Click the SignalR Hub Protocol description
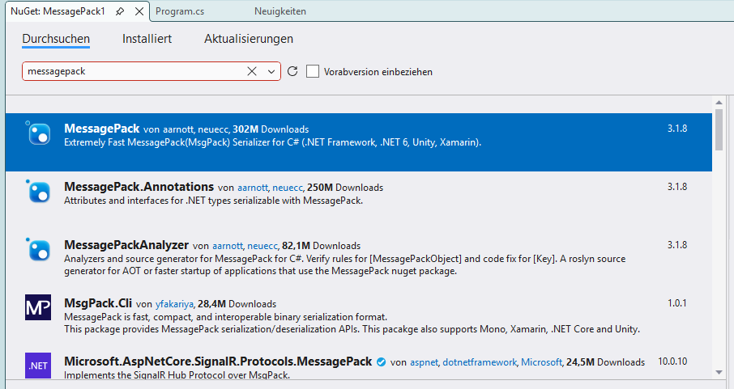The image size is (734, 389). [x=177, y=375]
